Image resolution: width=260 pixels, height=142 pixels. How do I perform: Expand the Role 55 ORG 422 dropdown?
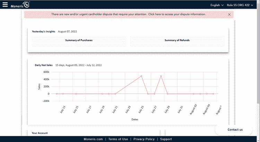240,5
